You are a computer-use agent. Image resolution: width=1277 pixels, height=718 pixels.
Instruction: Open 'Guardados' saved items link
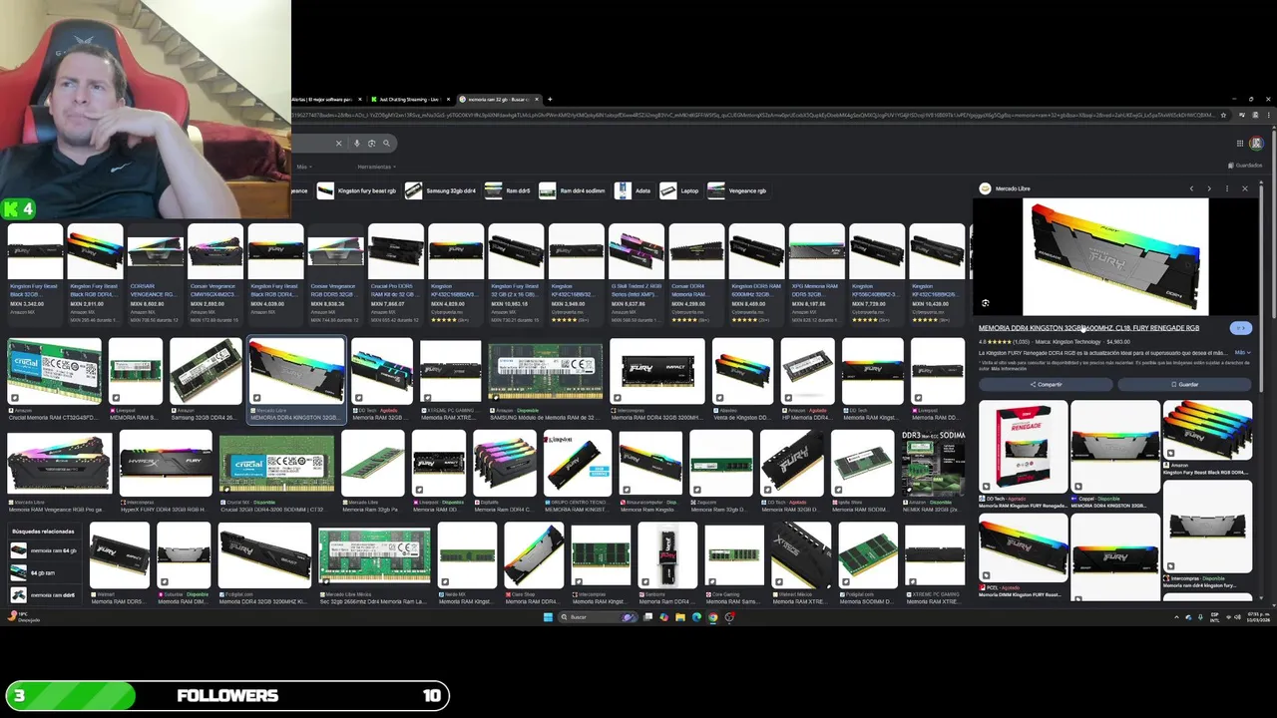(1244, 166)
